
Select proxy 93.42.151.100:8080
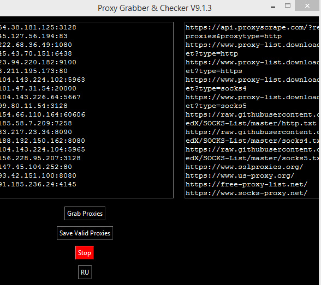(x=38, y=175)
